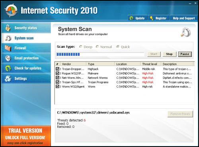Uncheck the Net-Worm.Win threat checkbox

[x=57, y=78]
